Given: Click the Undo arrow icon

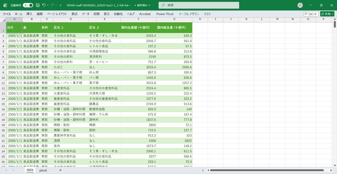Looking at the screenshot, I should 44,5.
